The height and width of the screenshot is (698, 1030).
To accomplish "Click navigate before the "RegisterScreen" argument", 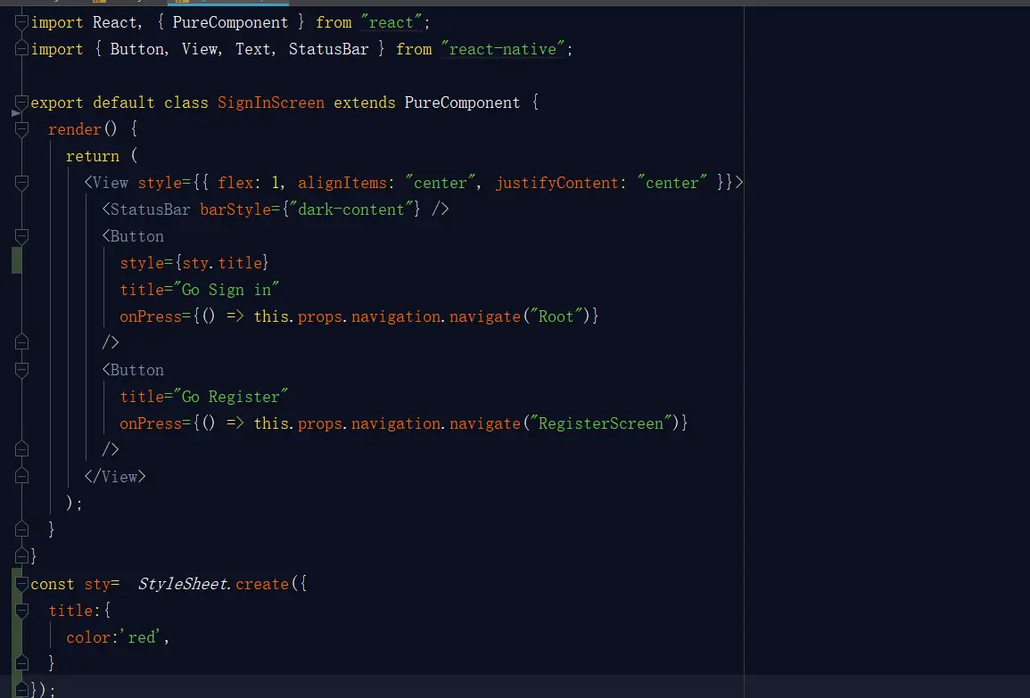I will pyautogui.click(x=485, y=423).
